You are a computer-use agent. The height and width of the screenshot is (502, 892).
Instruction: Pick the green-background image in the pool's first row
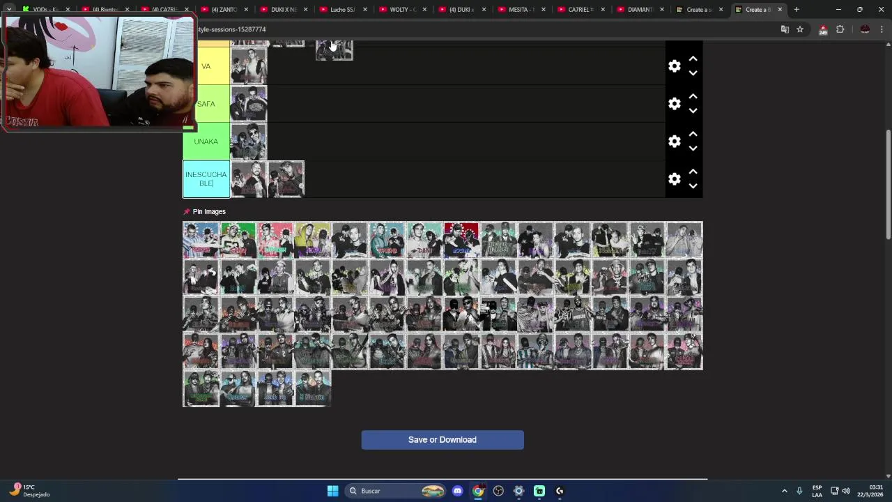pos(238,240)
